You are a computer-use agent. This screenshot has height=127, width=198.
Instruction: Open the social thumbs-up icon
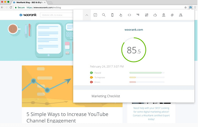[x=155, y=15]
